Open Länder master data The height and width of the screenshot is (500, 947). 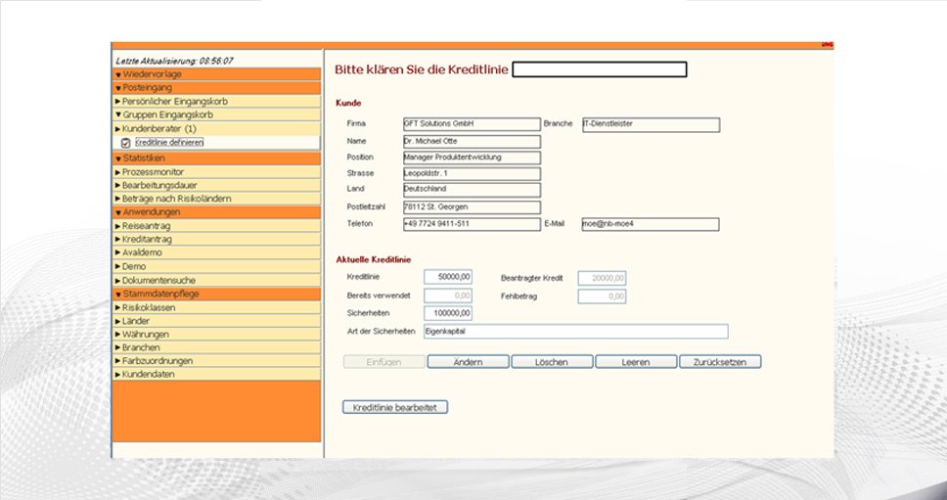click(x=216, y=321)
